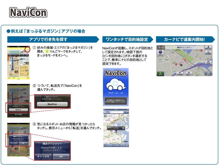
Task: Tap the search keyword field in NaviCon map
Action: [117, 112]
